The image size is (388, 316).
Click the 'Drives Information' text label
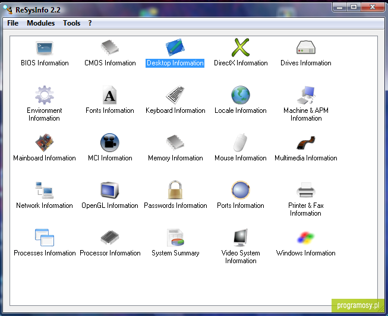pos(306,63)
